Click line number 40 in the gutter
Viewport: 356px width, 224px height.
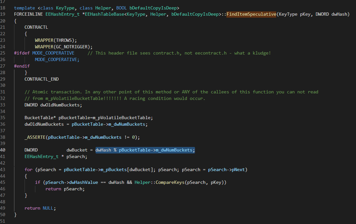pyautogui.click(x=3, y=150)
